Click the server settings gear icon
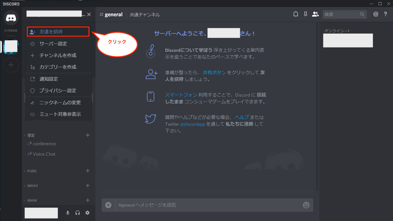Image resolution: width=393 pixels, height=221 pixels. click(33, 44)
